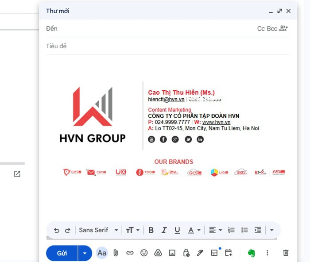Open the text alignment dropdown
Screen dimensions: 310x262
tap(215, 230)
